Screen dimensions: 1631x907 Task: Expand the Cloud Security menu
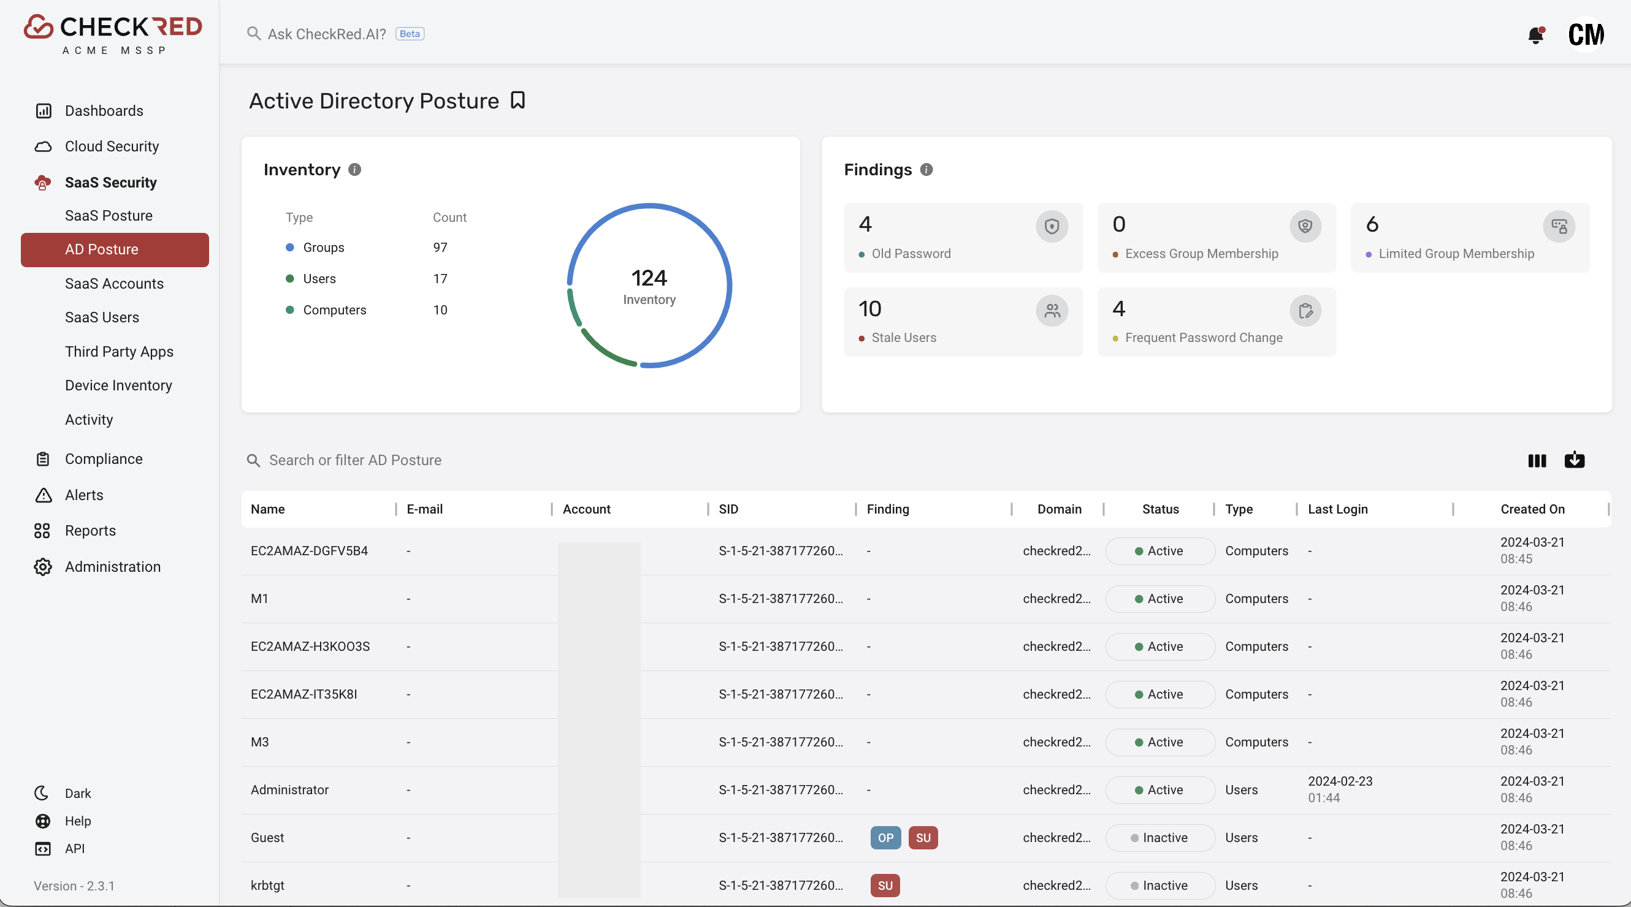coord(112,146)
